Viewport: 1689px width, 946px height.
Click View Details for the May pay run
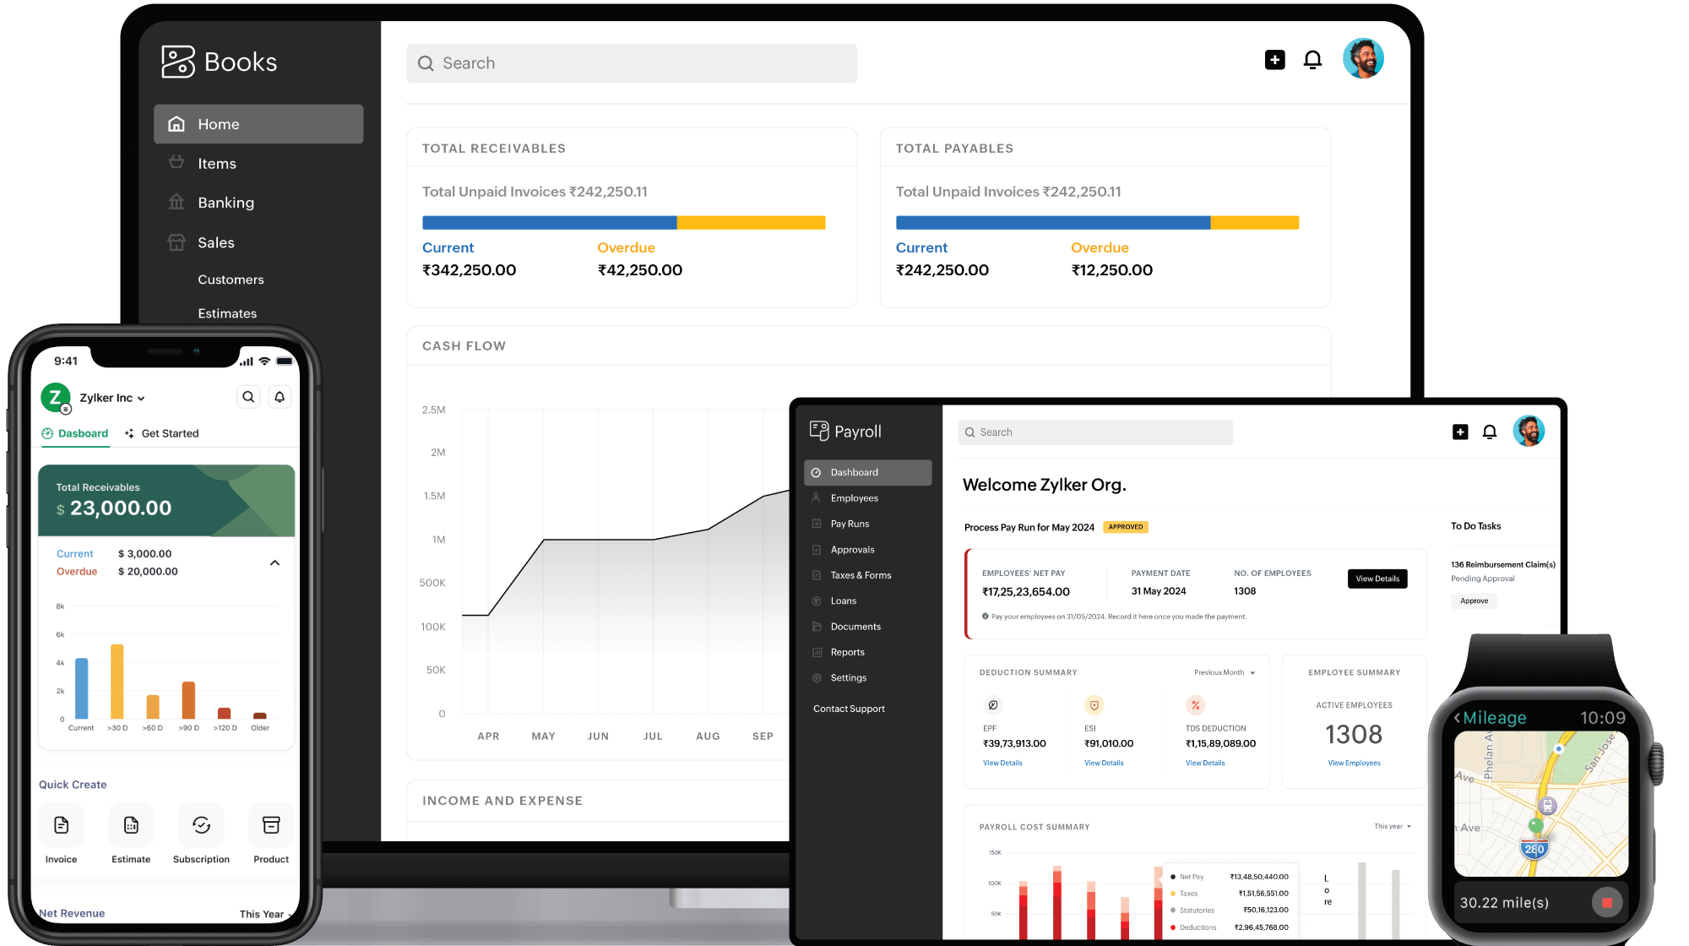click(x=1377, y=579)
